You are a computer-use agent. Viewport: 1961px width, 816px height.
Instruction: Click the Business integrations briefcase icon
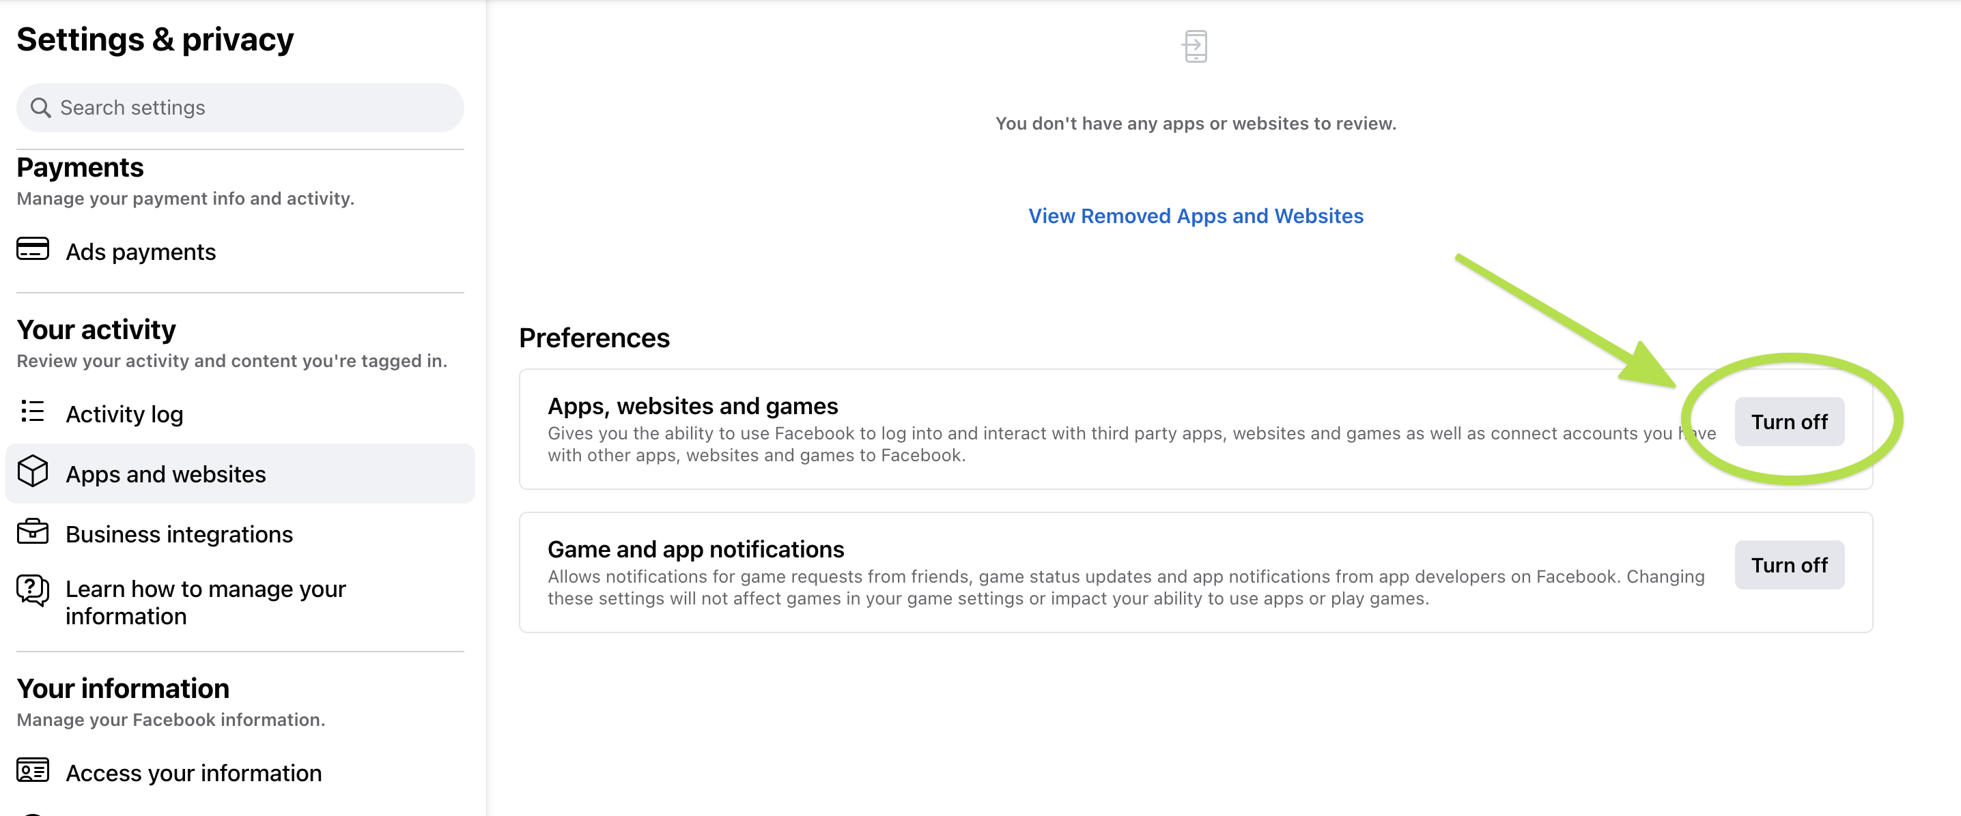[33, 531]
